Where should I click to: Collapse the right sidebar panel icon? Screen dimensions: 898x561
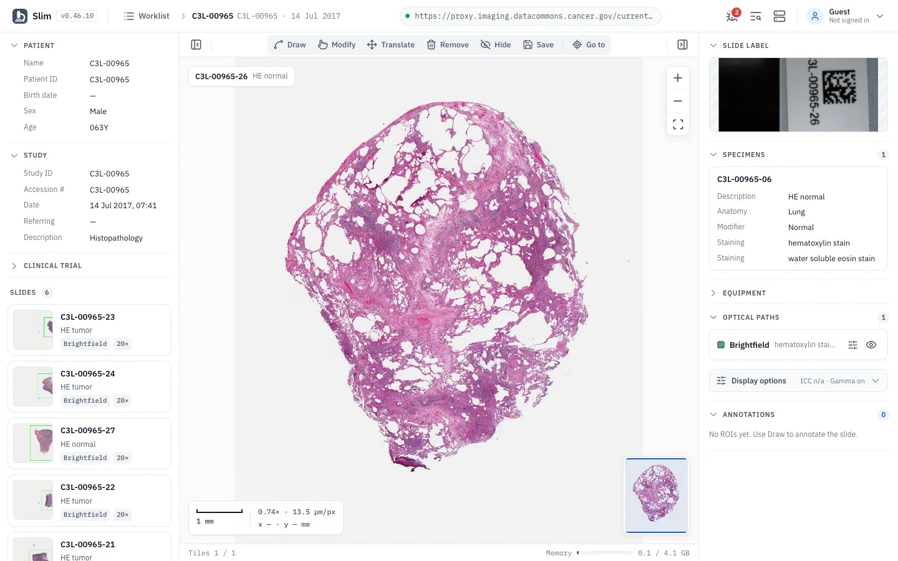pos(682,45)
